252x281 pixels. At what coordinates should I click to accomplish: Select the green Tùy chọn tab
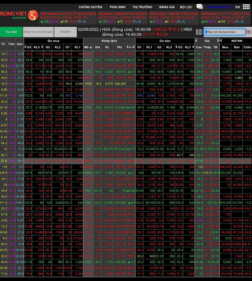[11, 32]
